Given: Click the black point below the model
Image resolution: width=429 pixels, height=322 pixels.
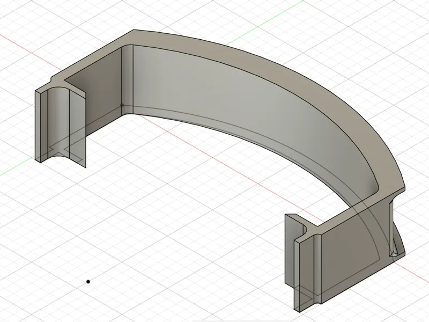Looking at the screenshot, I should (88, 281).
